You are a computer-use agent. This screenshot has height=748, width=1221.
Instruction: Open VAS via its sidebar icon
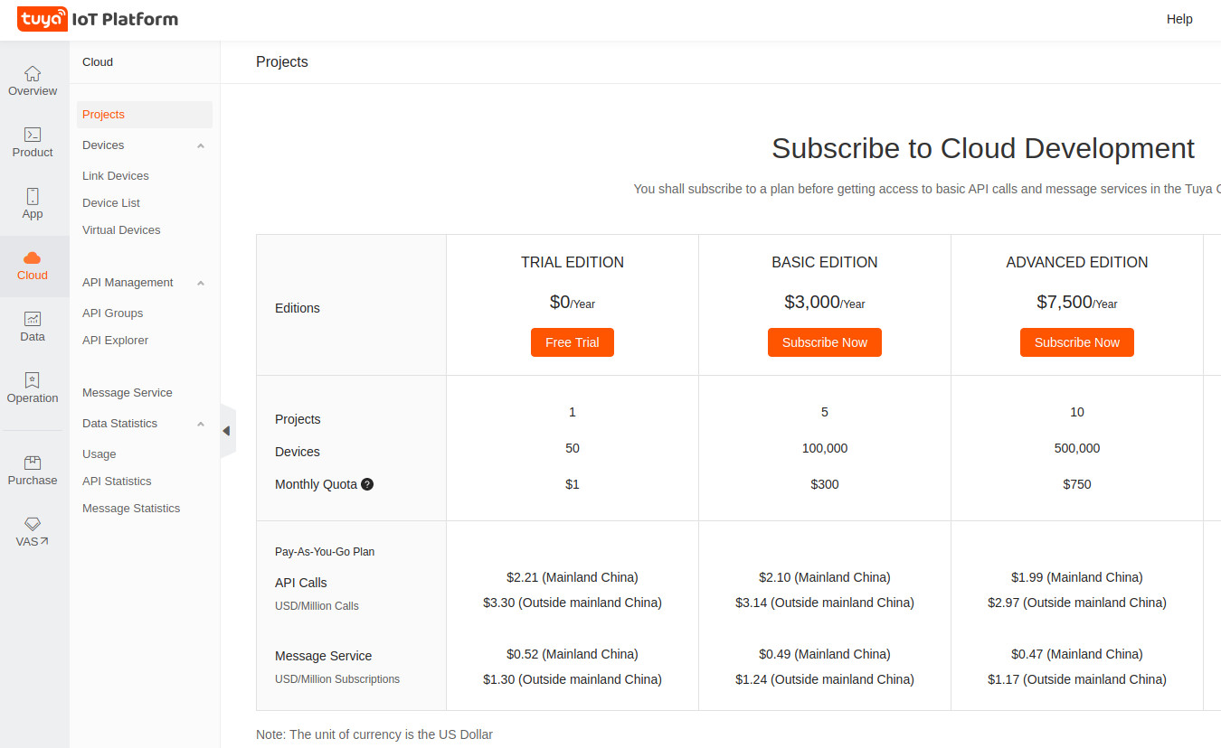(x=33, y=531)
